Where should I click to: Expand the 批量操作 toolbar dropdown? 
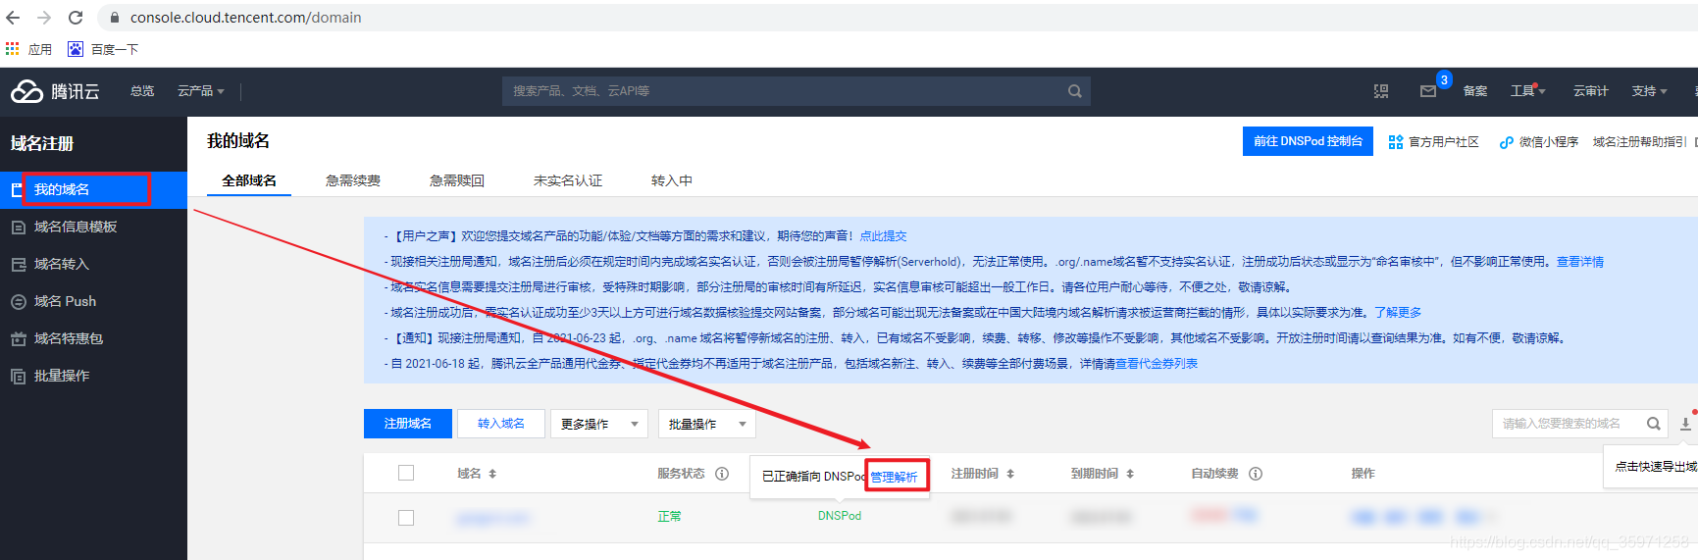707,424
